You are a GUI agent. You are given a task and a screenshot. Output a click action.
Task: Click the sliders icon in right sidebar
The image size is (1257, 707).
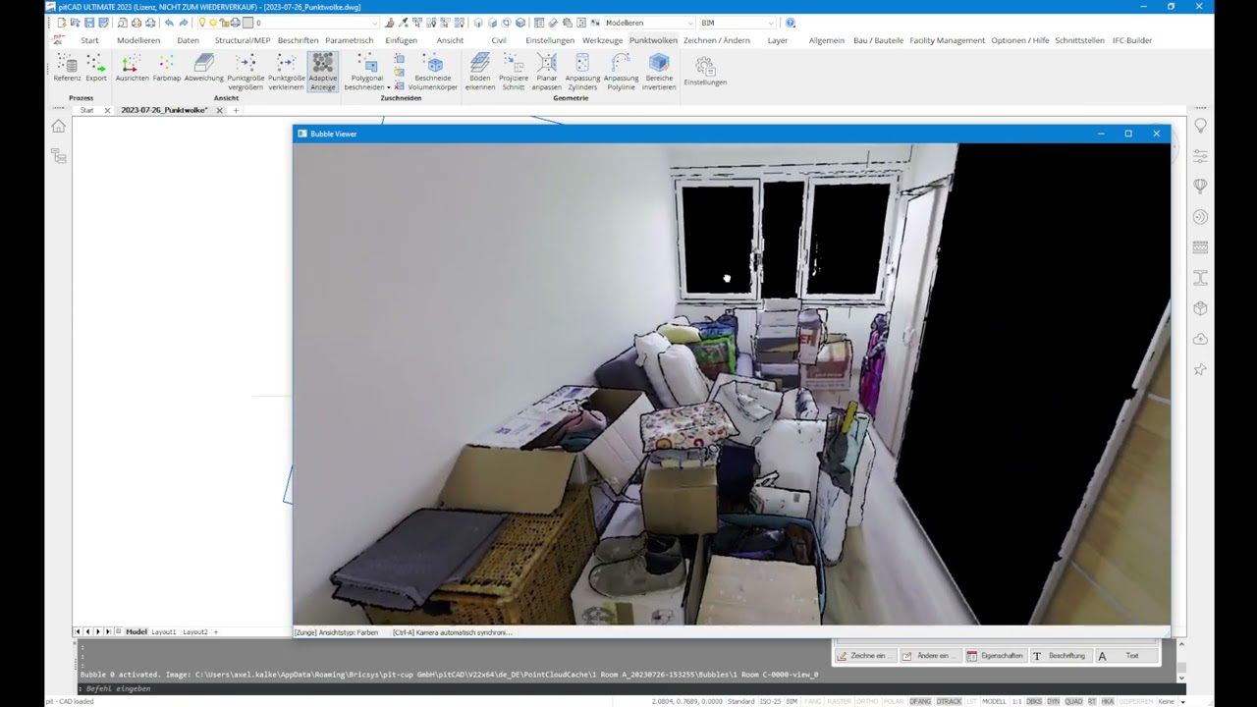pos(1200,156)
